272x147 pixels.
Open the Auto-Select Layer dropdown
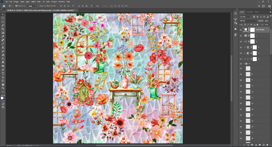point(31,6)
